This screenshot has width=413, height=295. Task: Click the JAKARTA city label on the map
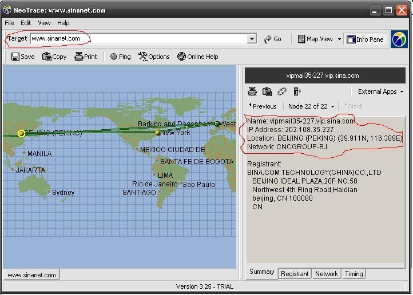pos(30,170)
